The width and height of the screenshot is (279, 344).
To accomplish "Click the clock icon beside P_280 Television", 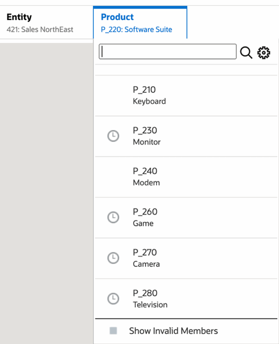I will 113,299.
